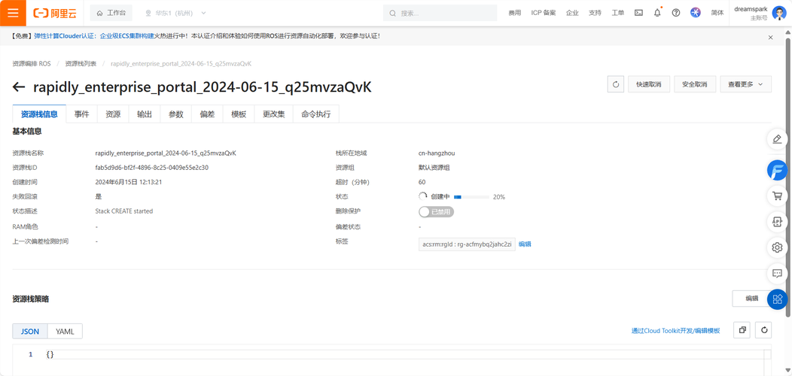Copy the stack policy content
The height and width of the screenshot is (376, 792).
click(x=742, y=330)
